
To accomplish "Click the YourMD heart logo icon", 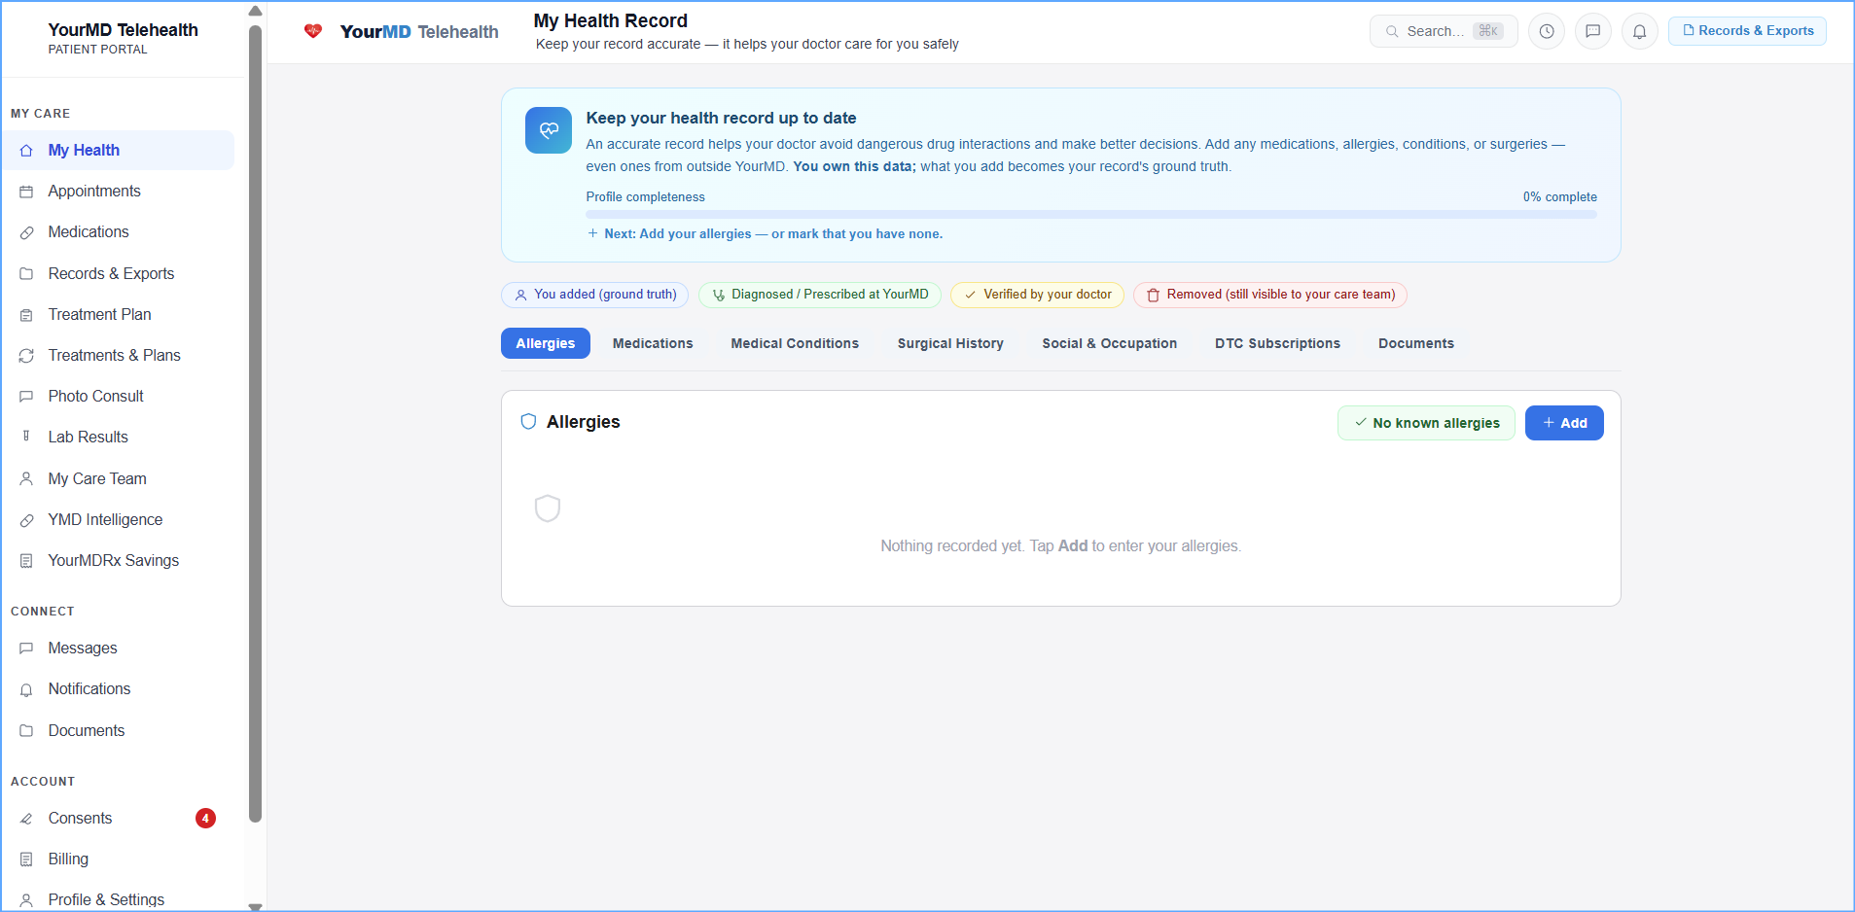I will click(x=313, y=31).
